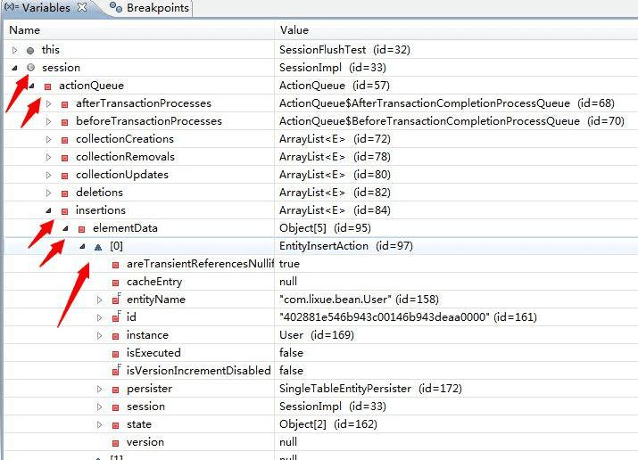638x460 pixels.
Task: Collapse the insertions tree node
Action: click(48, 210)
